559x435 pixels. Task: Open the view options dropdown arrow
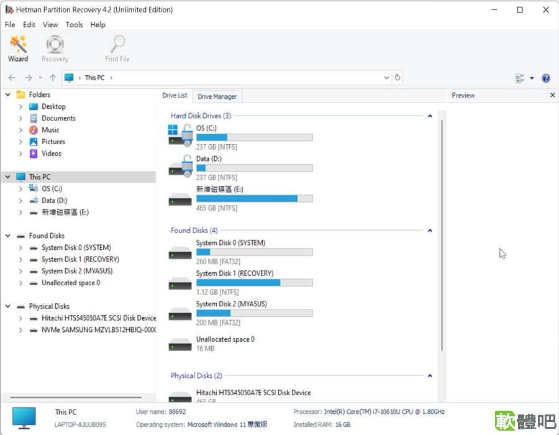click(532, 78)
